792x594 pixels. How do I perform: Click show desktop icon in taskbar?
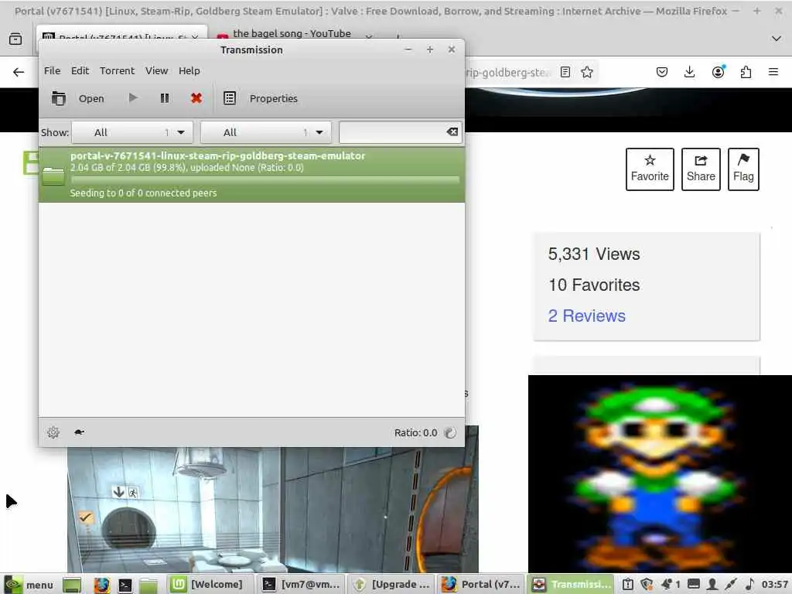(x=72, y=585)
